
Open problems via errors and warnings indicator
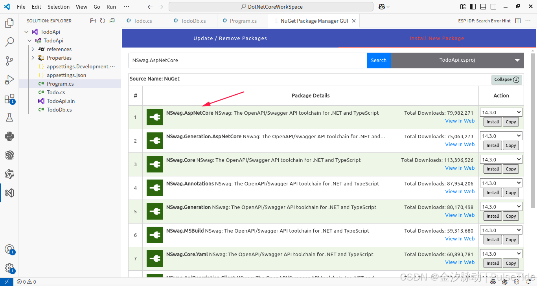(x=26, y=282)
